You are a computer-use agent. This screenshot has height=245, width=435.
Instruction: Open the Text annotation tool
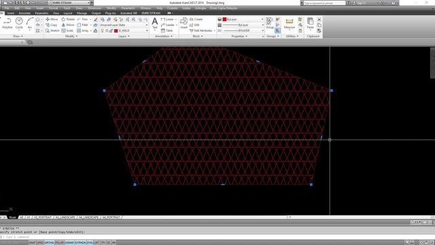(x=155, y=23)
